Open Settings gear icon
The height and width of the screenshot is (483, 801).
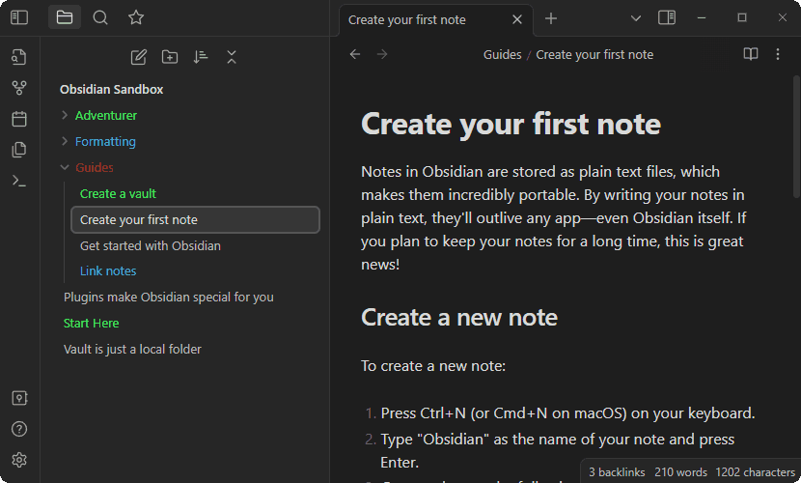(x=19, y=460)
